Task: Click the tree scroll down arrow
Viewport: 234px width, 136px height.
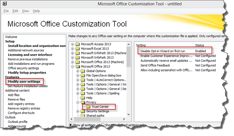Action: (128, 114)
